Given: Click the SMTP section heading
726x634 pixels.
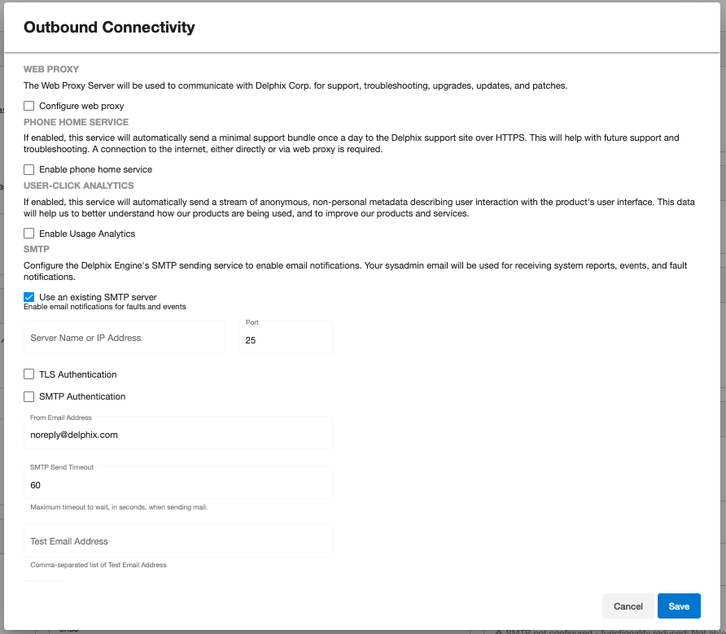Looking at the screenshot, I should point(37,250).
